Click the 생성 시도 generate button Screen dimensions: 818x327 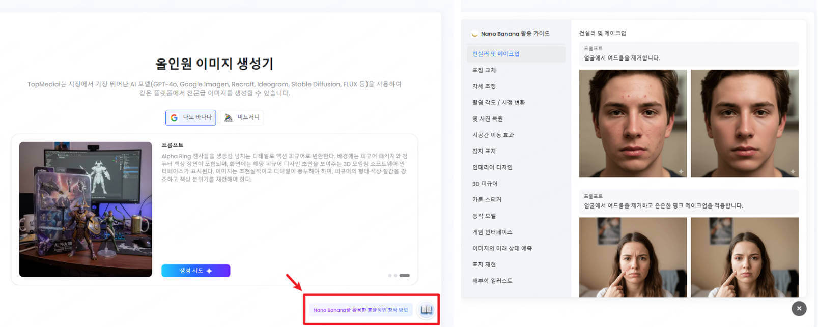point(195,271)
